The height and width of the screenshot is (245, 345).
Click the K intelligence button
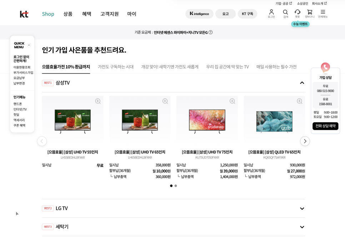(x=199, y=14)
